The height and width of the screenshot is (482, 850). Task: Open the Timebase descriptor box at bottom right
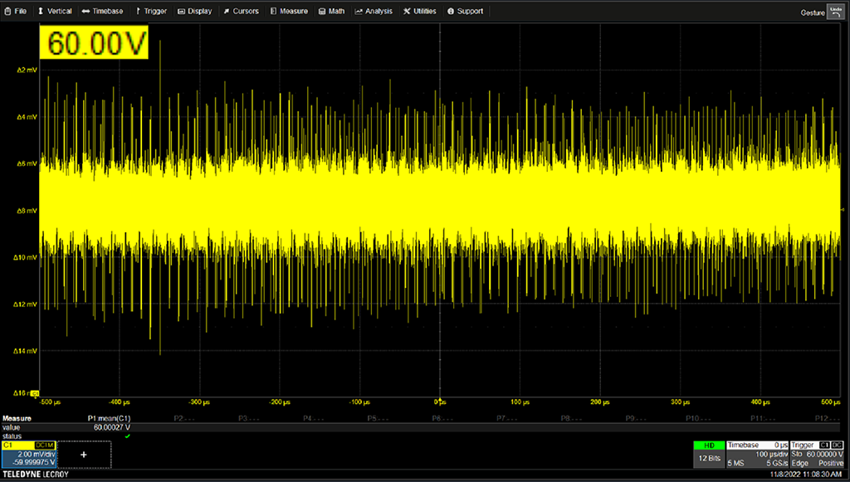(755, 455)
